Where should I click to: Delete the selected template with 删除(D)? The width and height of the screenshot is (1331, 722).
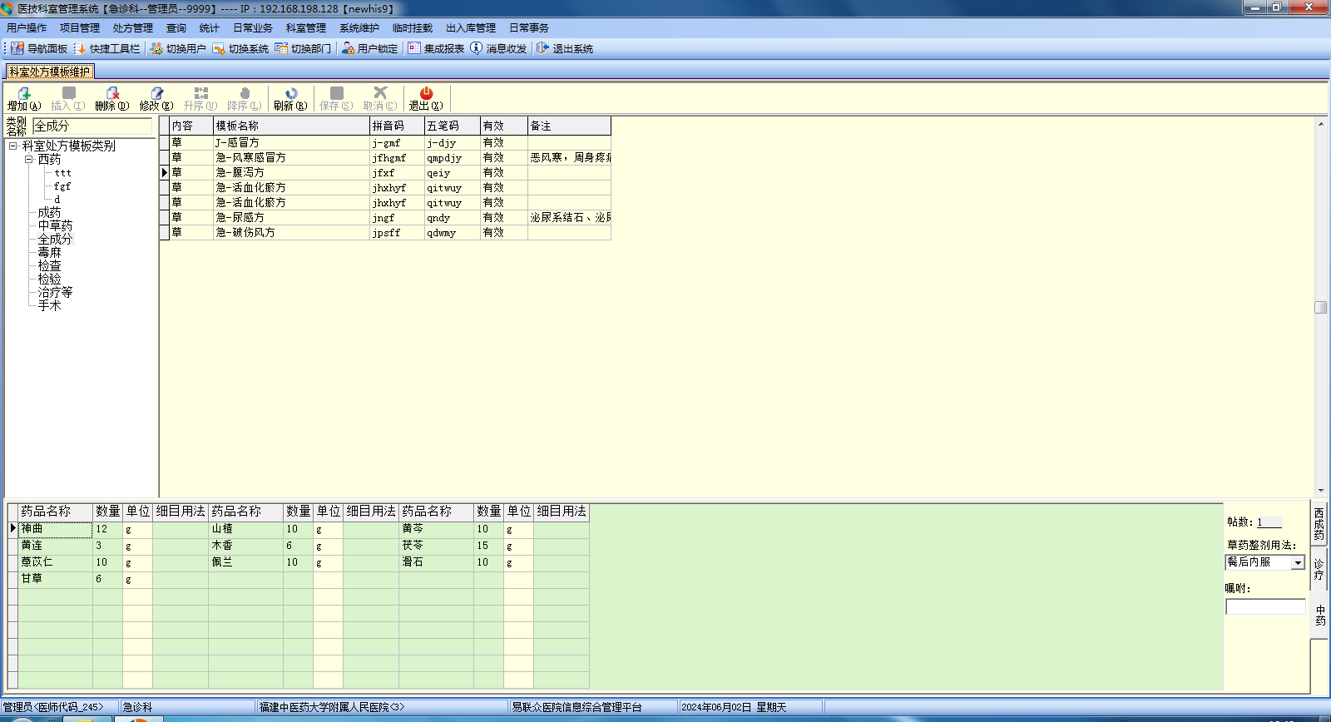click(112, 99)
